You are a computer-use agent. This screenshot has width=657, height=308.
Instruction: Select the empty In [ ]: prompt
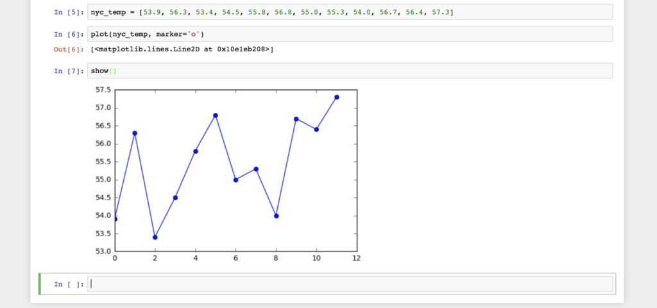(69, 284)
